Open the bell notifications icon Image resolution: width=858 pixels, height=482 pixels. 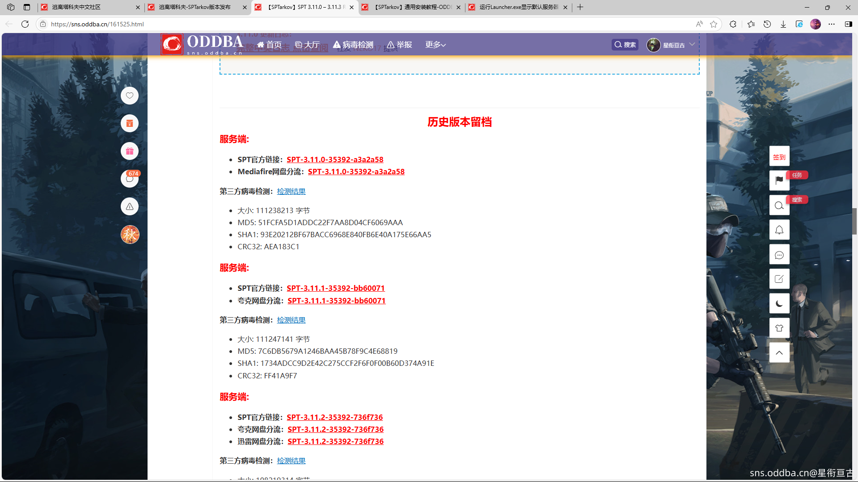click(x=779, y=230)
